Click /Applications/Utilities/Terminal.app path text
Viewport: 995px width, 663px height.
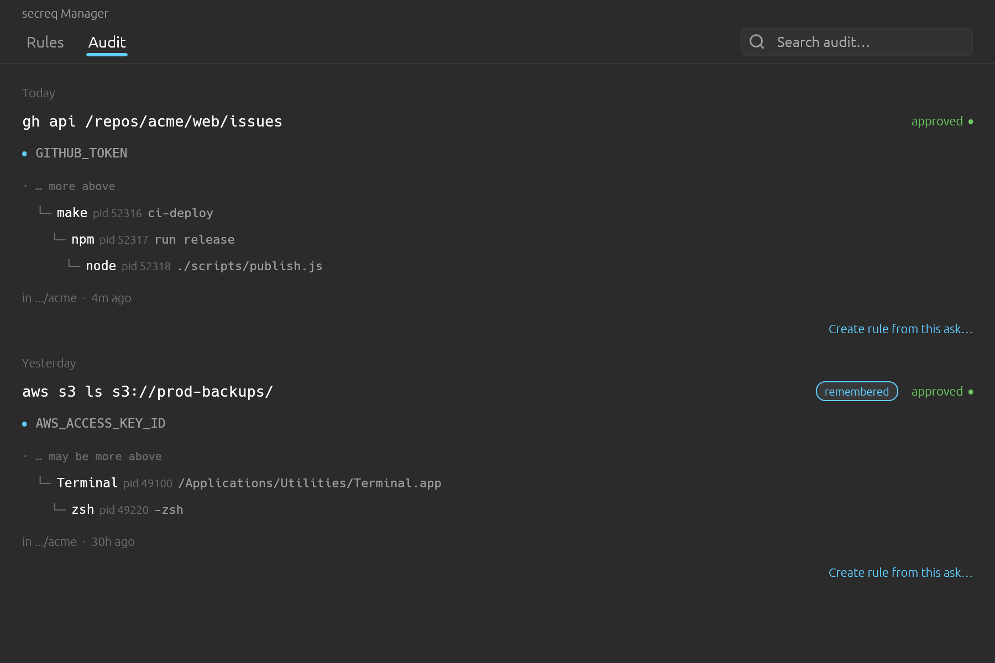point(310,483)
